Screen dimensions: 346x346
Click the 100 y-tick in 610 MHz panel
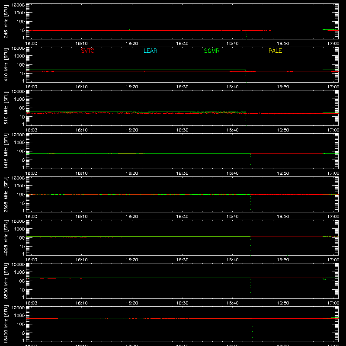click(x=21, y=108)
